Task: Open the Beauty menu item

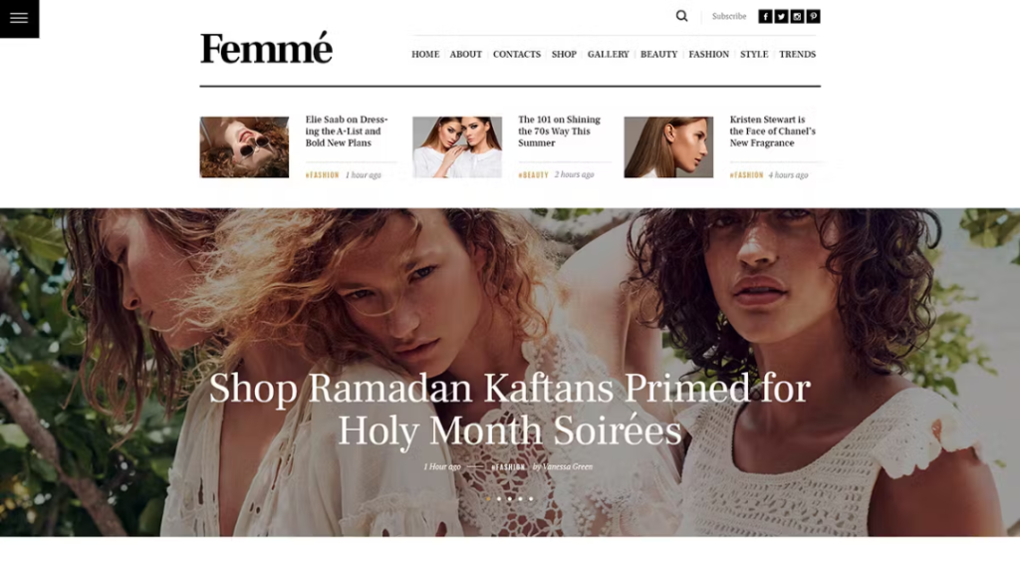Action: click(659, 54)
